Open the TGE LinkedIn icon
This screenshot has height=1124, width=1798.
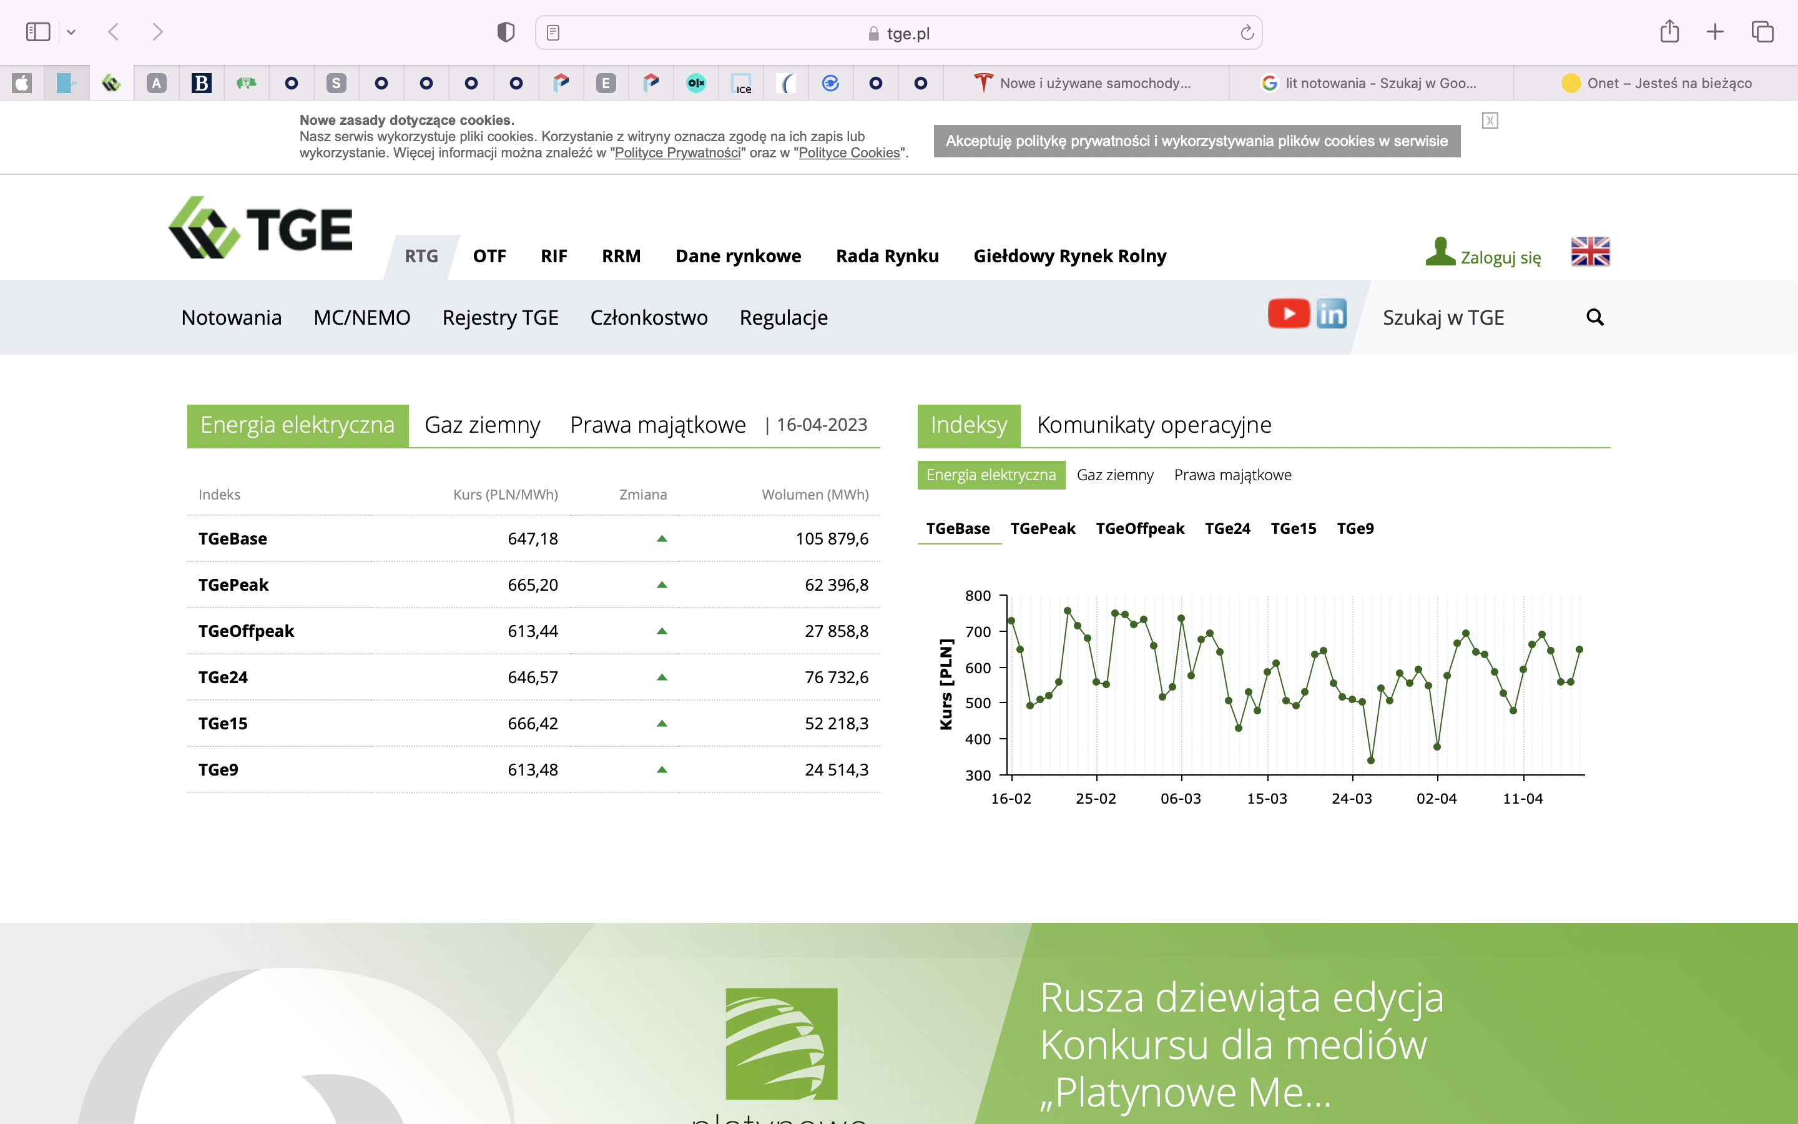(1330, 313)
